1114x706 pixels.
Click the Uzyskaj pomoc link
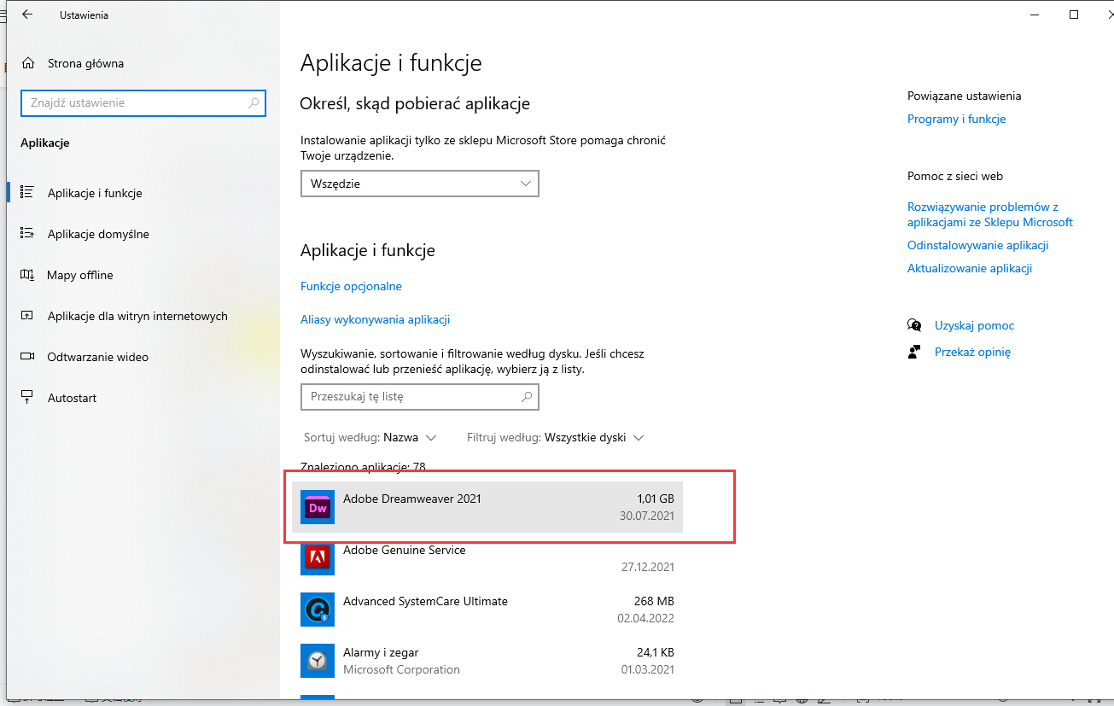point(974,325)
